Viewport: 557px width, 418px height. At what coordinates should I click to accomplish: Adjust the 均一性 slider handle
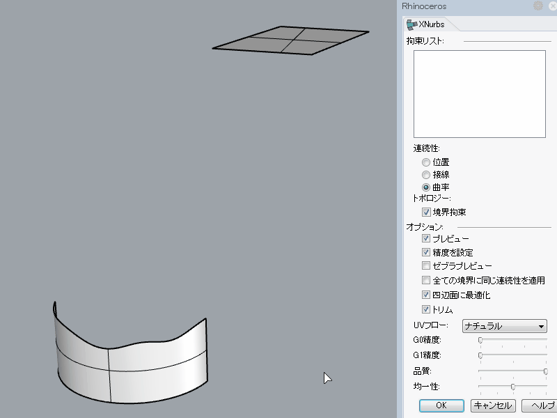point(513,387)
